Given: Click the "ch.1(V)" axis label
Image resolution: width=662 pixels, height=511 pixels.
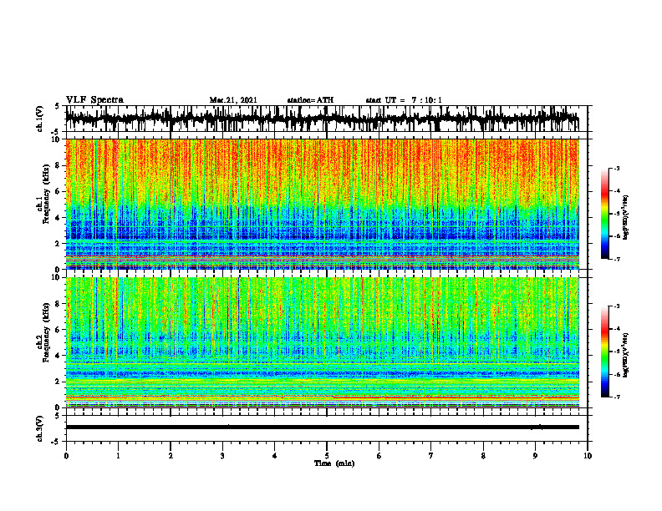Looking at the screenshot, I should (x=40, y=119).
